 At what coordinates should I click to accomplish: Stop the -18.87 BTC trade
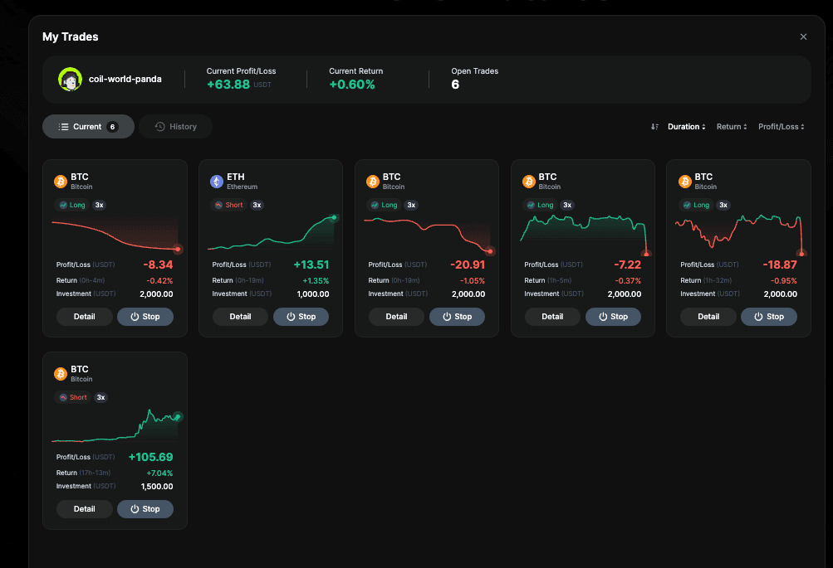(x=769, y=317)
